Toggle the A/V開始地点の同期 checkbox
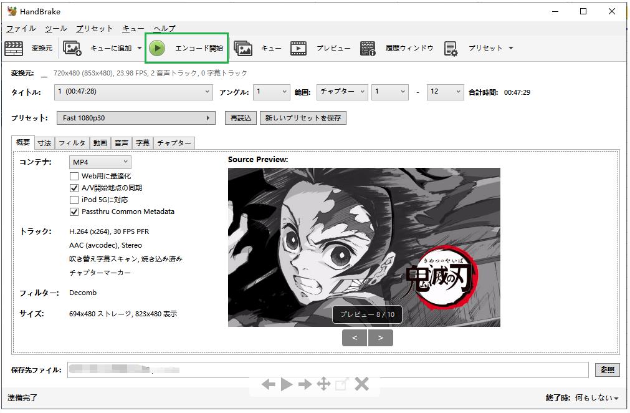 (x=74, y=188)
